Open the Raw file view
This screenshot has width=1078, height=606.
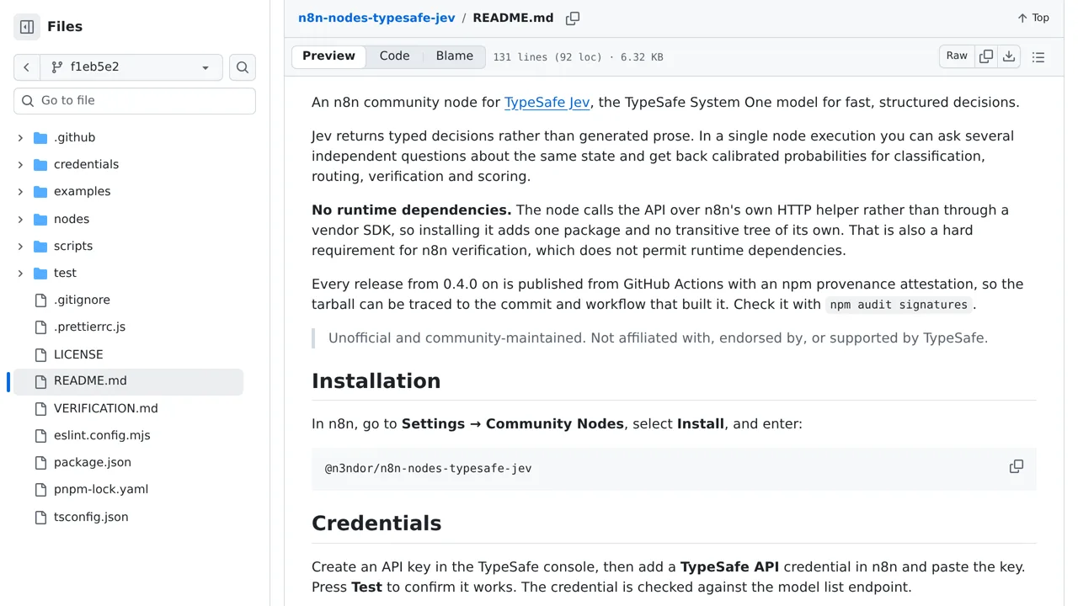pyautogui.click(x=957, y=56)
